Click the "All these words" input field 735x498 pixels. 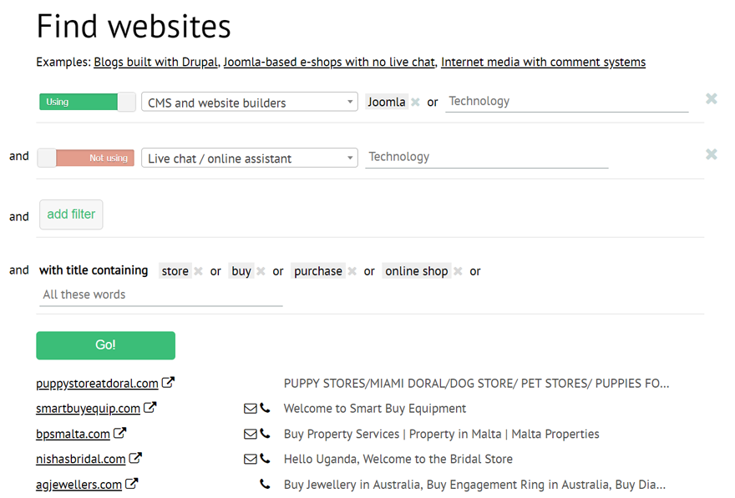[x=160, y=294]
